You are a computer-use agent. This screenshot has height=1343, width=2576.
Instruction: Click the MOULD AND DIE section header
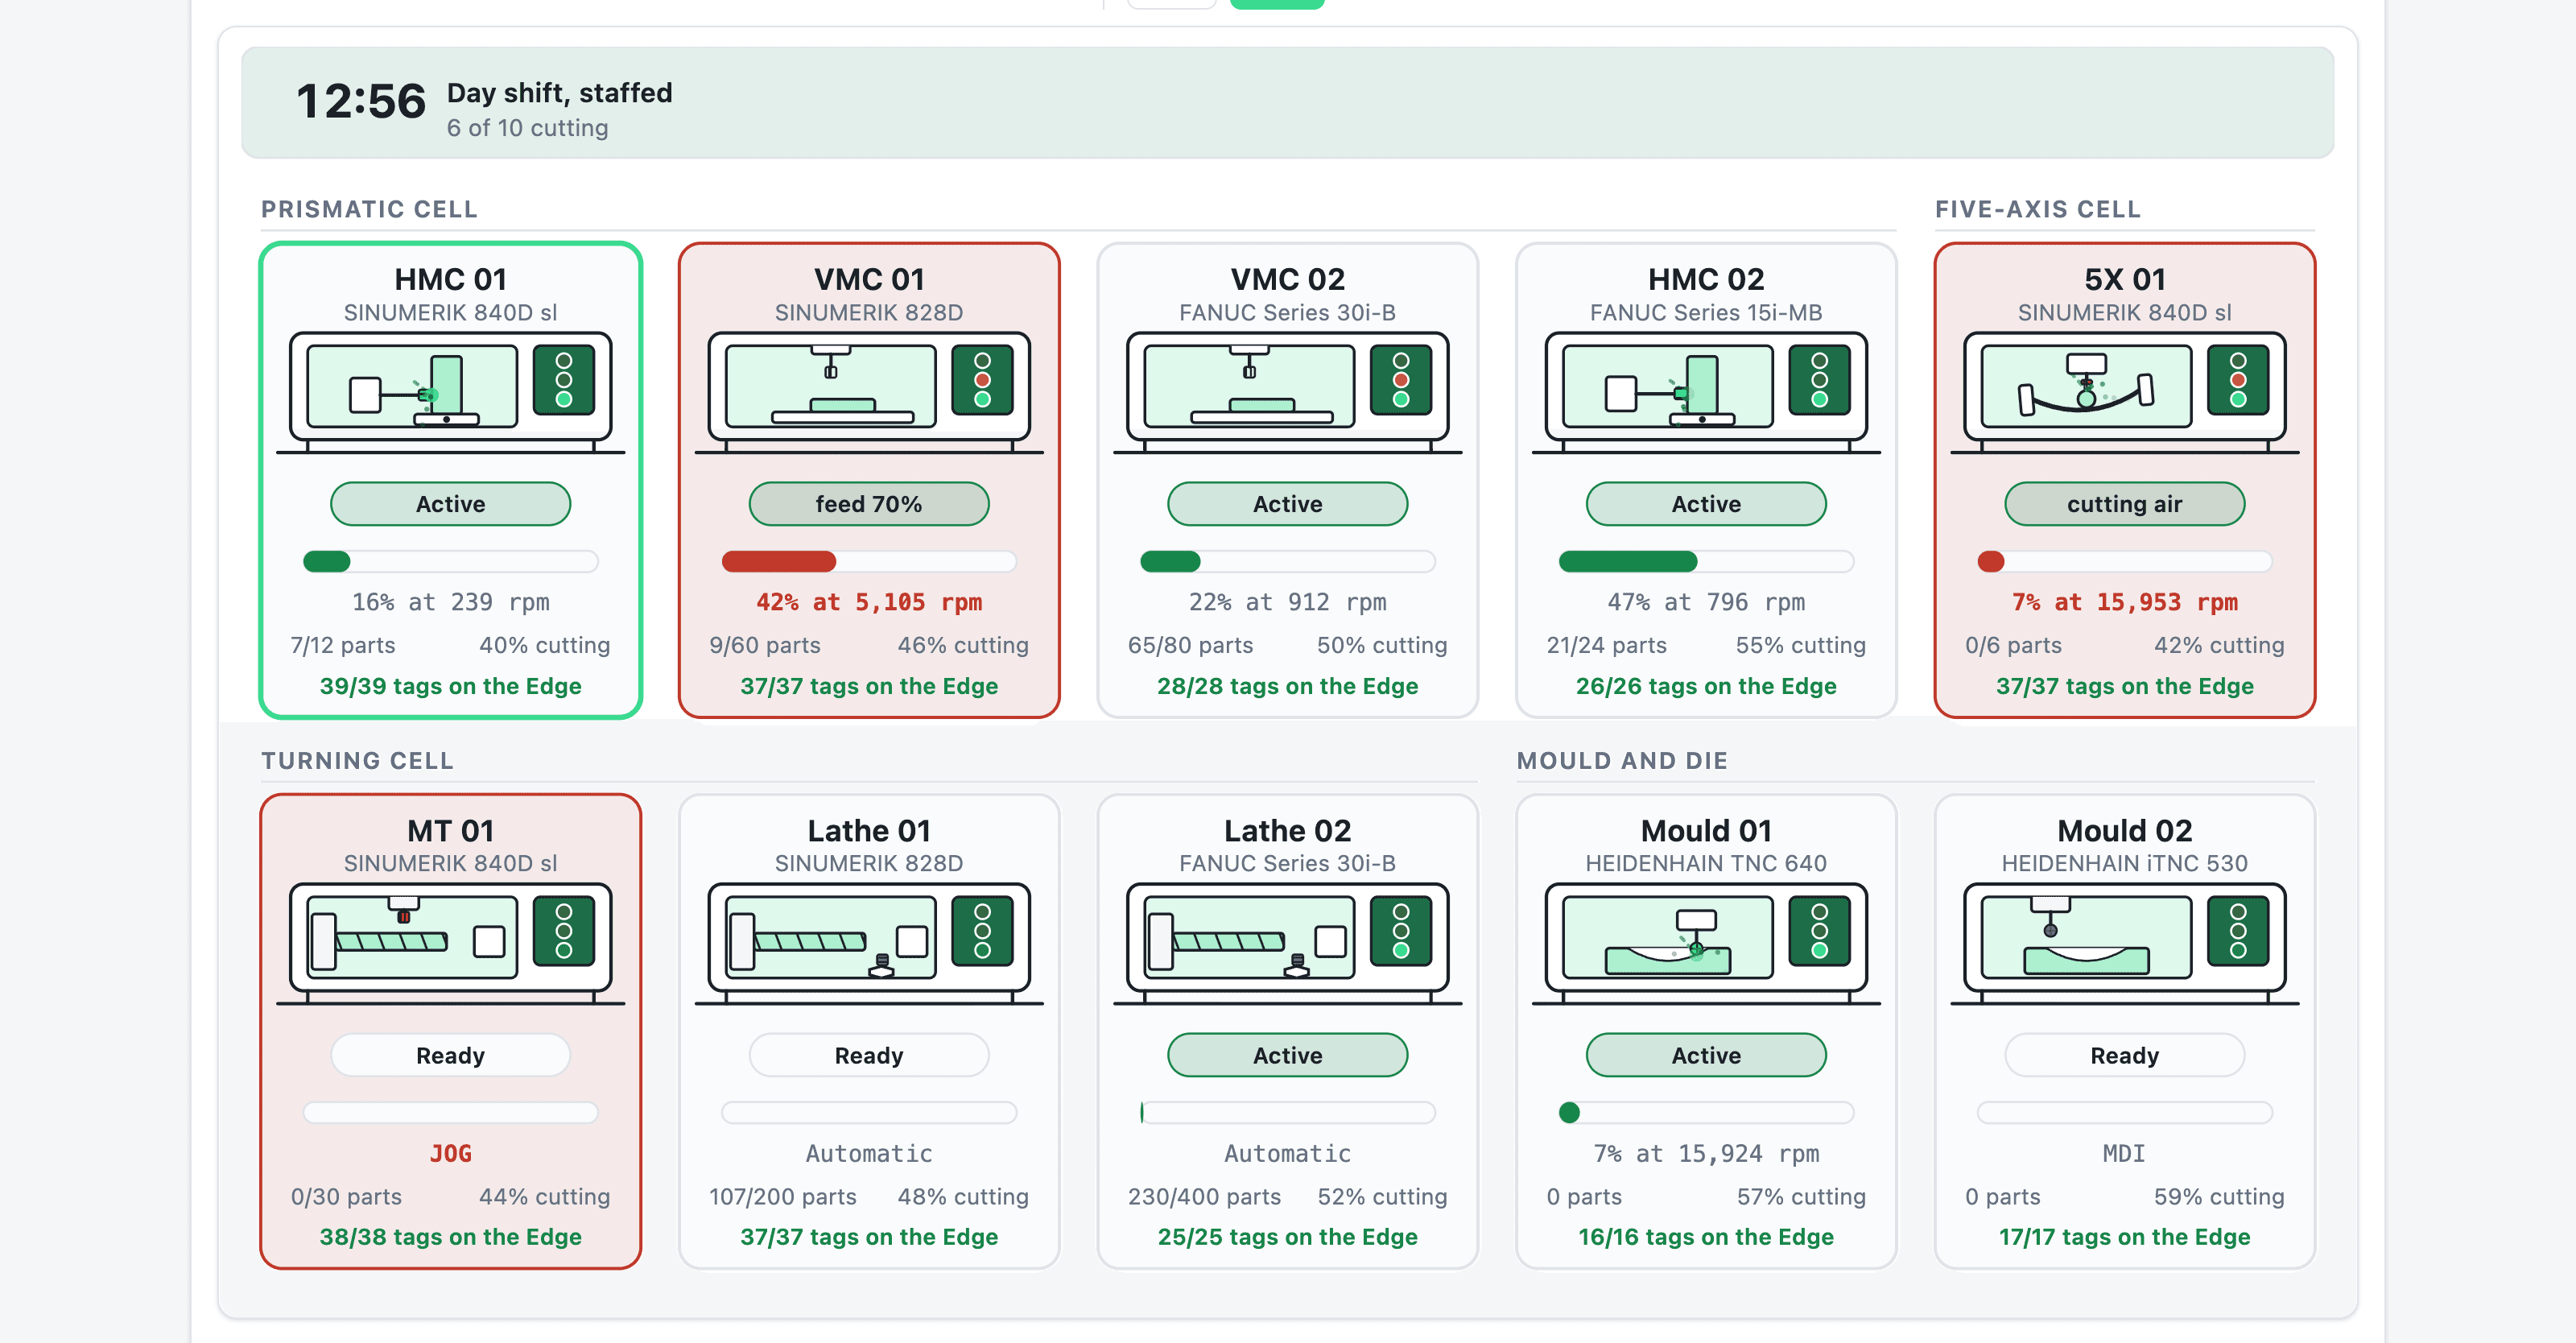[x=1622, y=760]
